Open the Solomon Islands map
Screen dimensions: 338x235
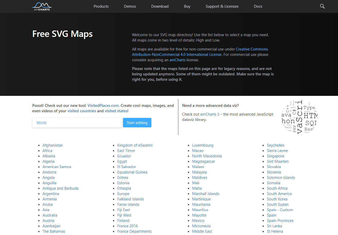(281, 178)
